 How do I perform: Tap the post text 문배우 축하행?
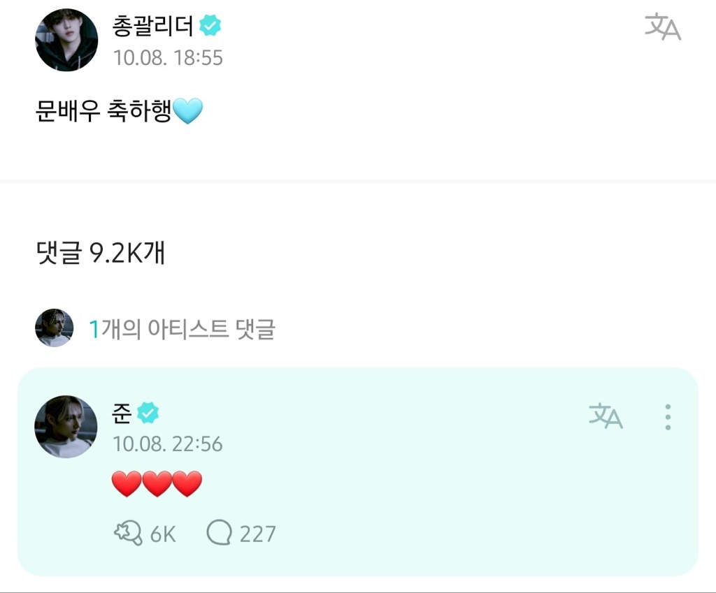tap(103, 111)
